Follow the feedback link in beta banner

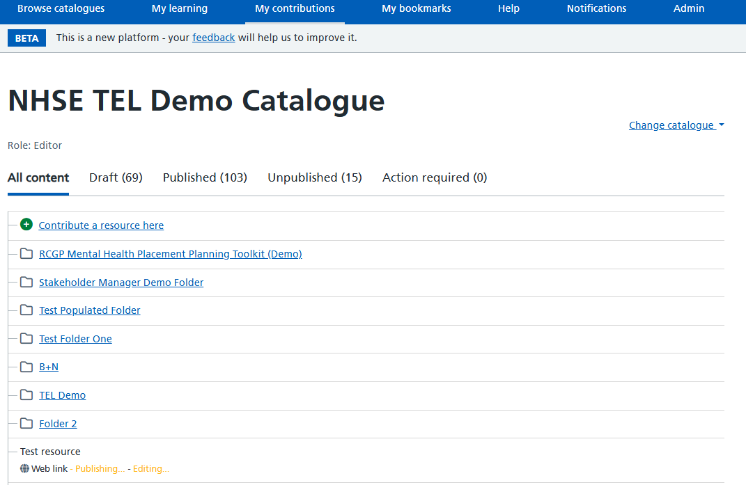214,38
